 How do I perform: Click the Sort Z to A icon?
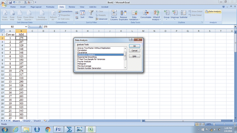pyautogui.click(x=77, y=18)
